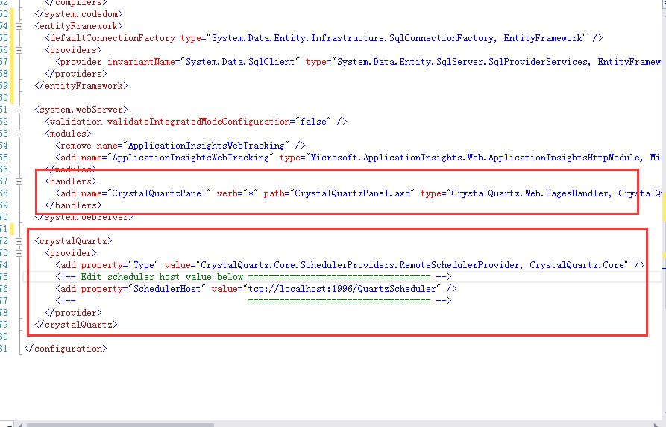This screenshot has height=427, width=666.
Task: Click the SqlProviderServices type text
Action: [463, 62]
